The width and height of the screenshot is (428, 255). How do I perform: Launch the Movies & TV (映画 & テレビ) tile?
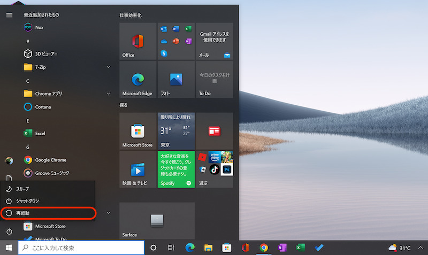pyautogui.click(x=137, y=169)
